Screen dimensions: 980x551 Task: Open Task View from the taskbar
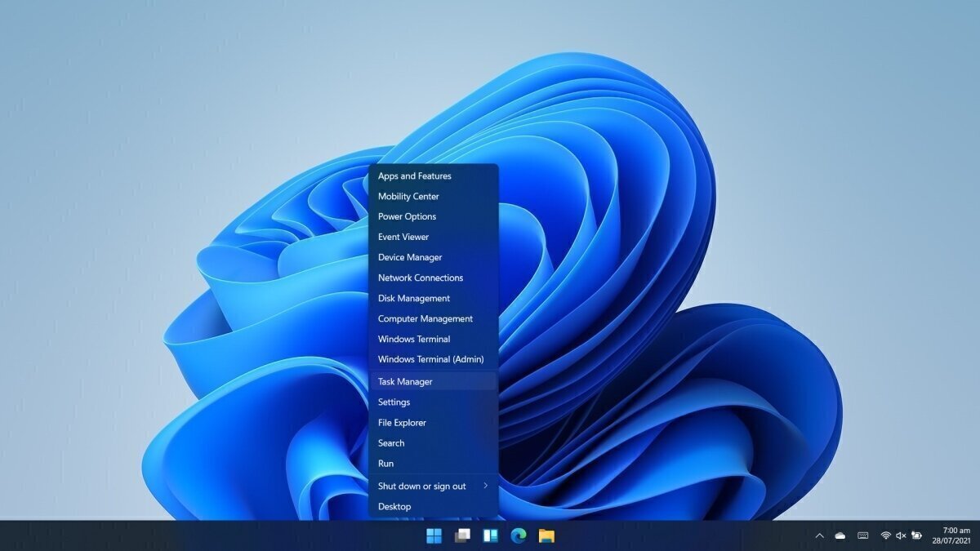pyautogui.click(x=461, y=536)
